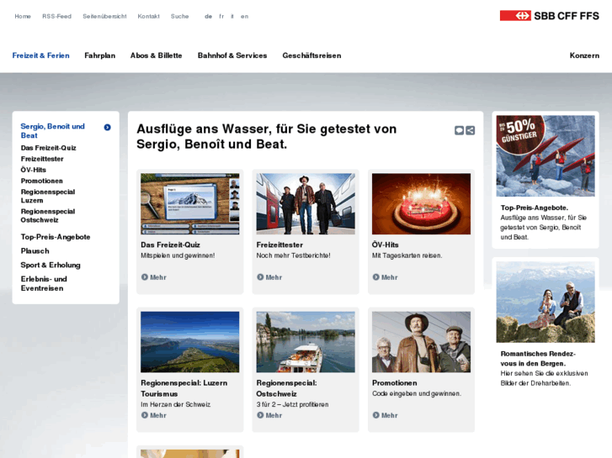Click the share icon beside the headline

471,130
